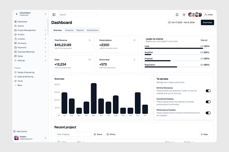Focus the Filter Projects input field

coord(73,134)
